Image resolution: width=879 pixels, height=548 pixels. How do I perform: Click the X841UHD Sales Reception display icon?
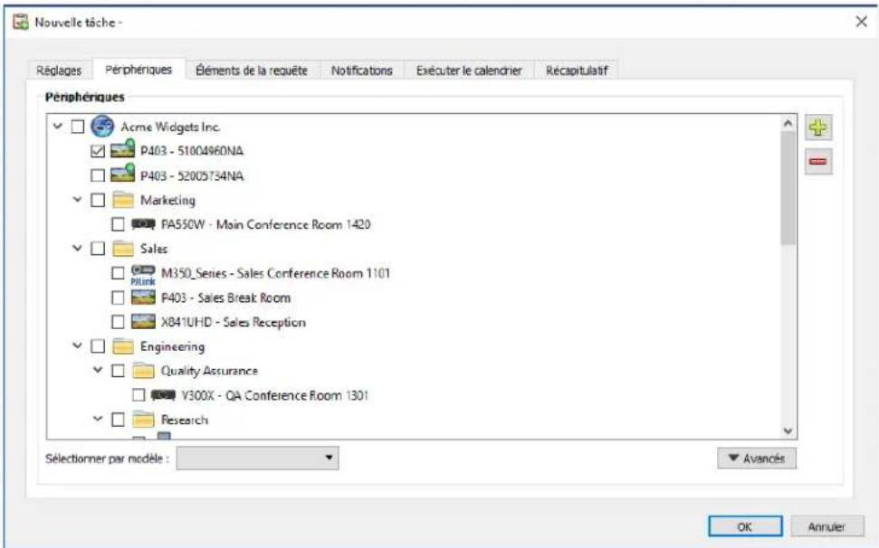(144, 322)
